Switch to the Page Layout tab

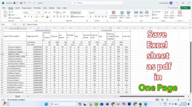(x=27, y=8)
